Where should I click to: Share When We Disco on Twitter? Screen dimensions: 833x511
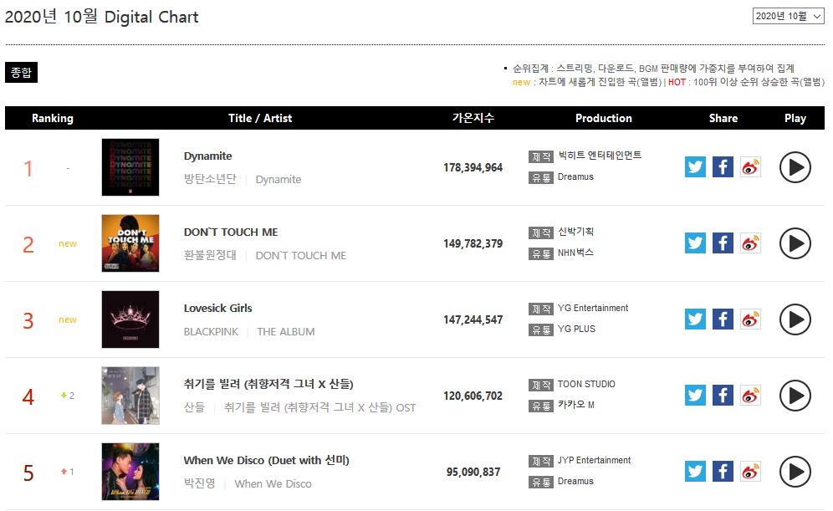[x=695, y=472]
